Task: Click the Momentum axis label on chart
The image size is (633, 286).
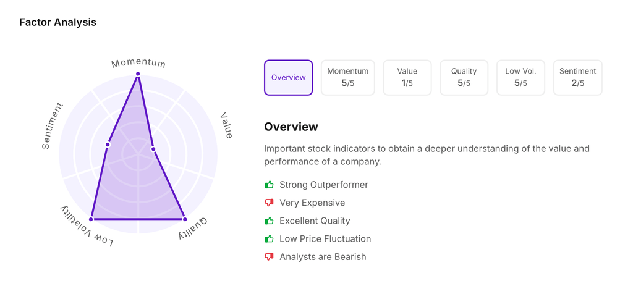Action: coord(138,63)
